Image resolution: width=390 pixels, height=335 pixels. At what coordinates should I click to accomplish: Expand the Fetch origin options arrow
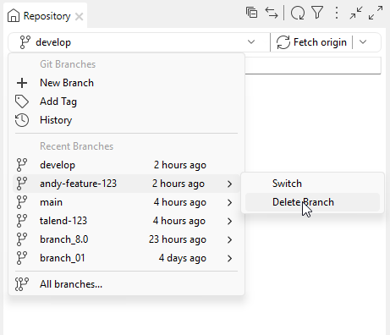pyautogui.click(x=363, y=42)
